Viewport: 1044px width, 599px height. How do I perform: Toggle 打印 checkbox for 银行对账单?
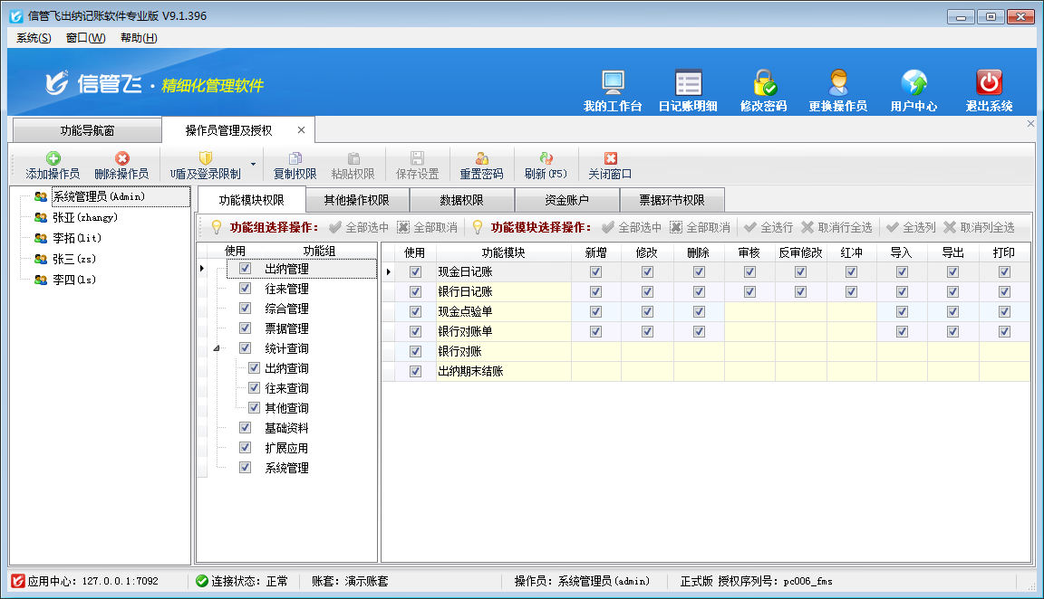(1005, 331)
